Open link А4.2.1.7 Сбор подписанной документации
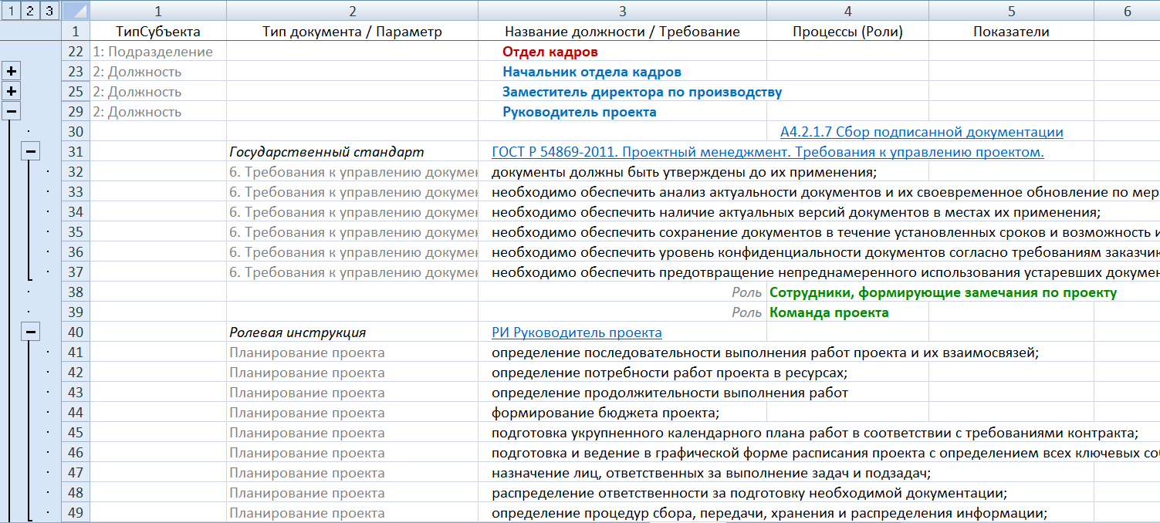The width and height of the screenshot is (1160, 523). point(922,132)
